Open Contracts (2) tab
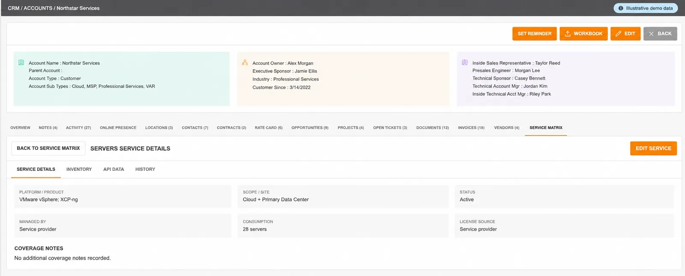The image size is (685, 276). tap(231, 128)
